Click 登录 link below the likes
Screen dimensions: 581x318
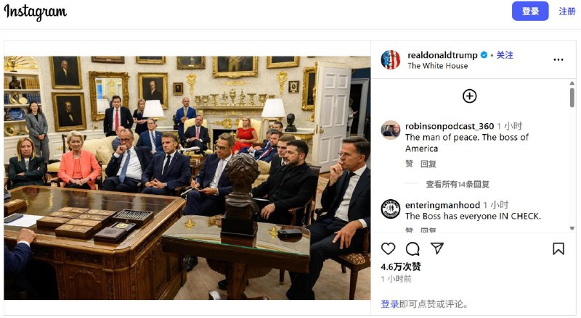(x=390, y=304)
